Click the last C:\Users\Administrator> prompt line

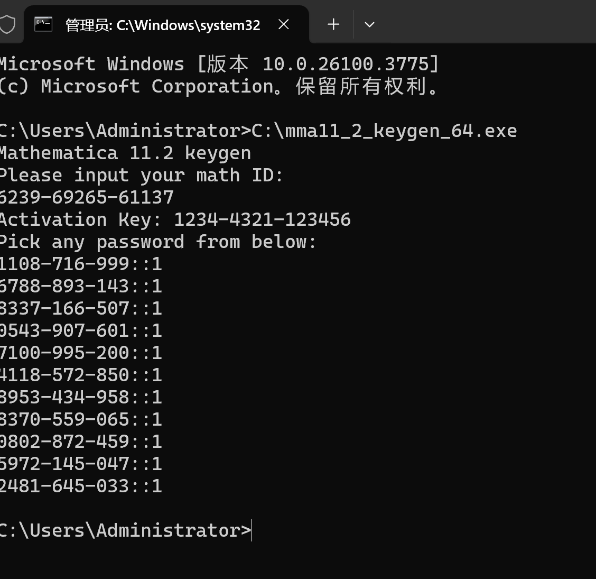click(125, 531)
